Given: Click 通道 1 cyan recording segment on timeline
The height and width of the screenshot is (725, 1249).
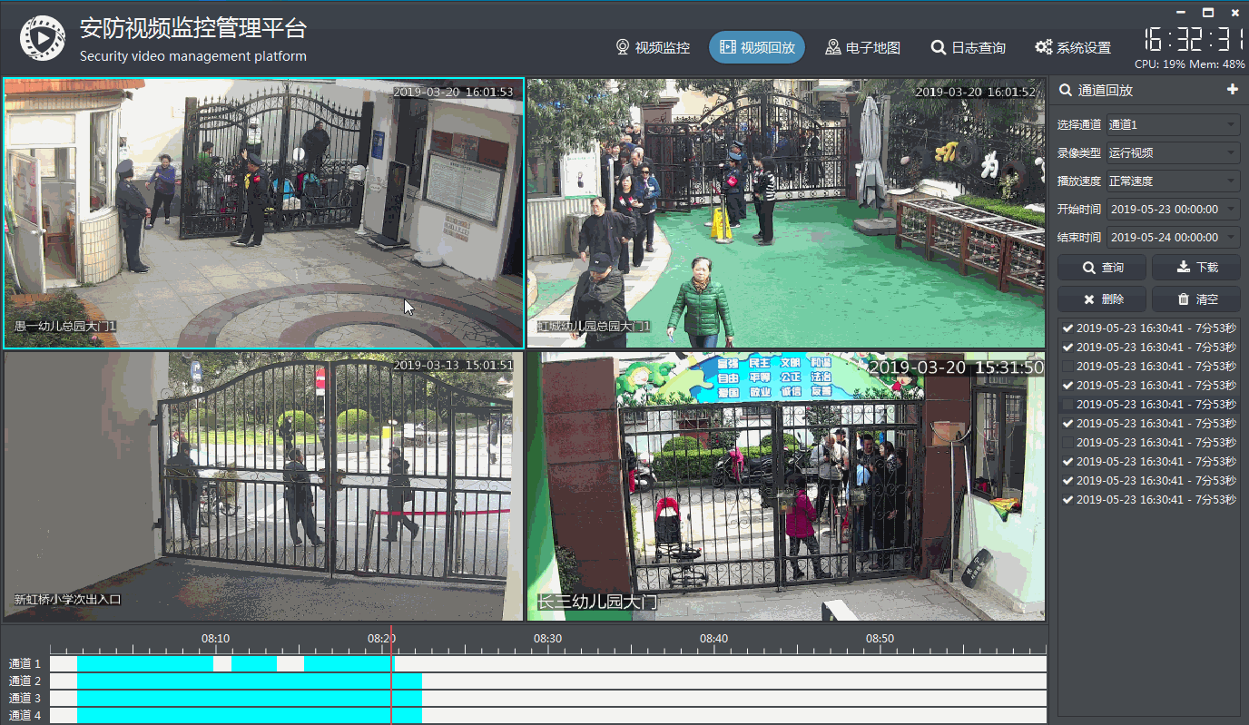Looking at the screenshot, I should [145, 663].
